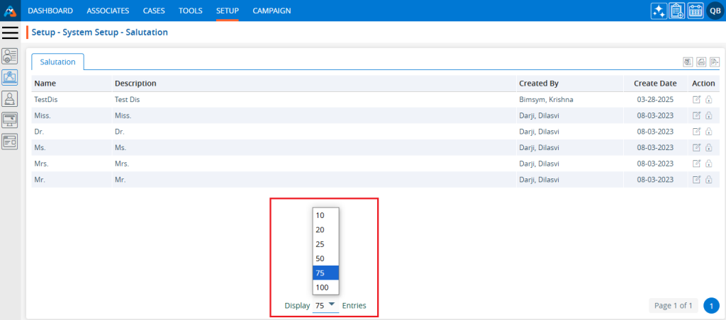Click the Display entries dropdown arrow

click(333, 305)
